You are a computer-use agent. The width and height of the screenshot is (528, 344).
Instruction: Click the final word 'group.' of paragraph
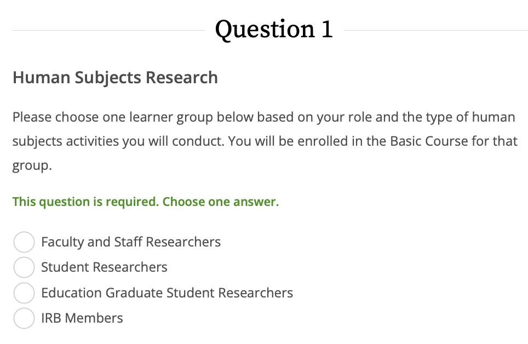32,165
